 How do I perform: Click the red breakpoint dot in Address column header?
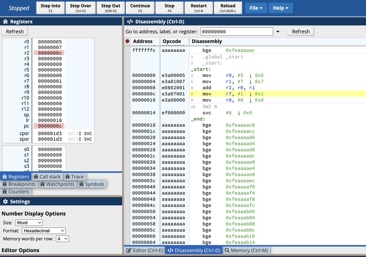click(x=127, y=41)
